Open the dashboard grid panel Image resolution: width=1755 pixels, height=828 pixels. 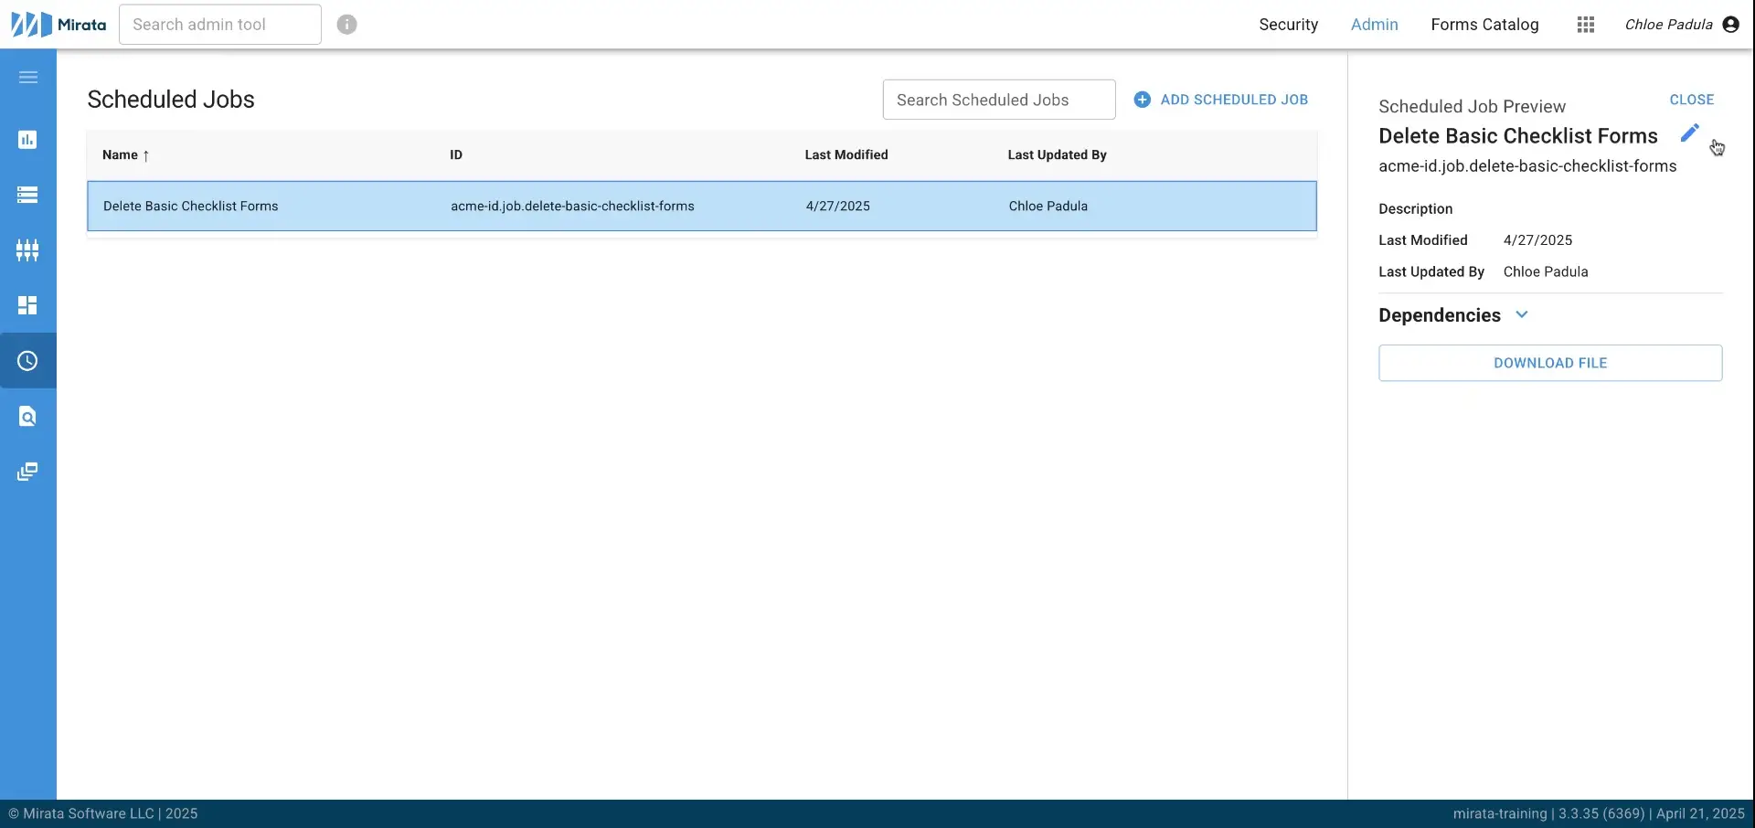pos(27,305)
